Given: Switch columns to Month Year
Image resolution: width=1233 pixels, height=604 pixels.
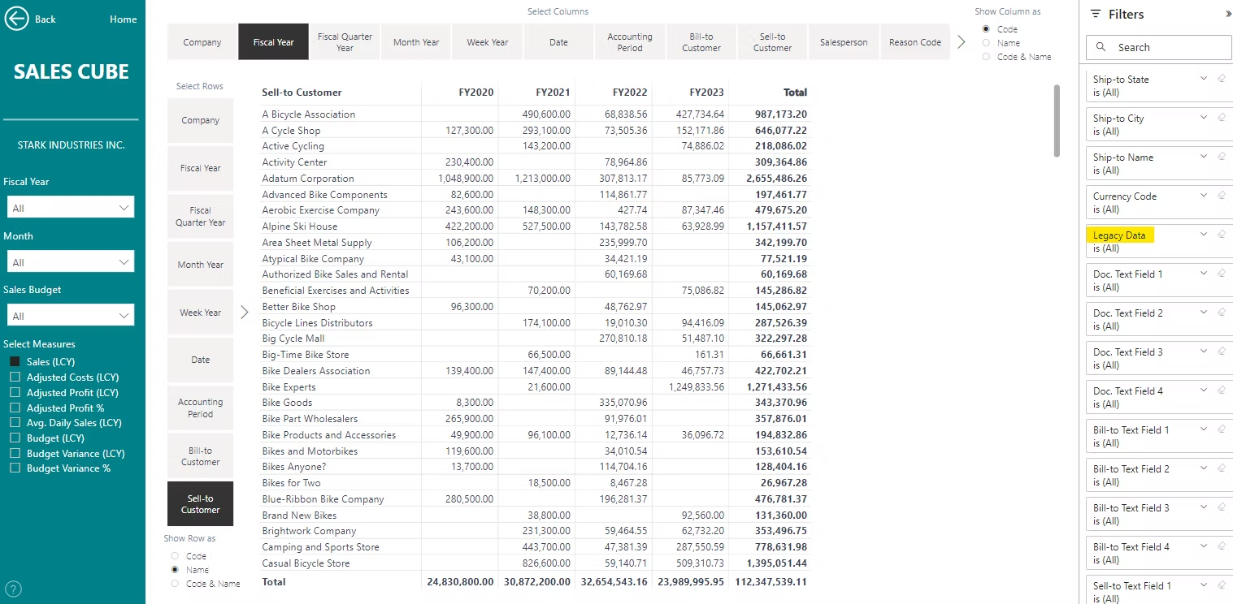Looking at the screenshot, I should click(x=416, y=42).
